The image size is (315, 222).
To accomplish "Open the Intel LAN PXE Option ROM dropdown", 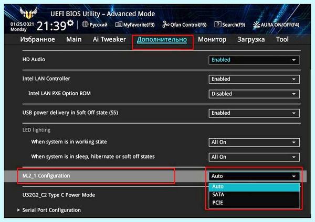I will (254, 94).
